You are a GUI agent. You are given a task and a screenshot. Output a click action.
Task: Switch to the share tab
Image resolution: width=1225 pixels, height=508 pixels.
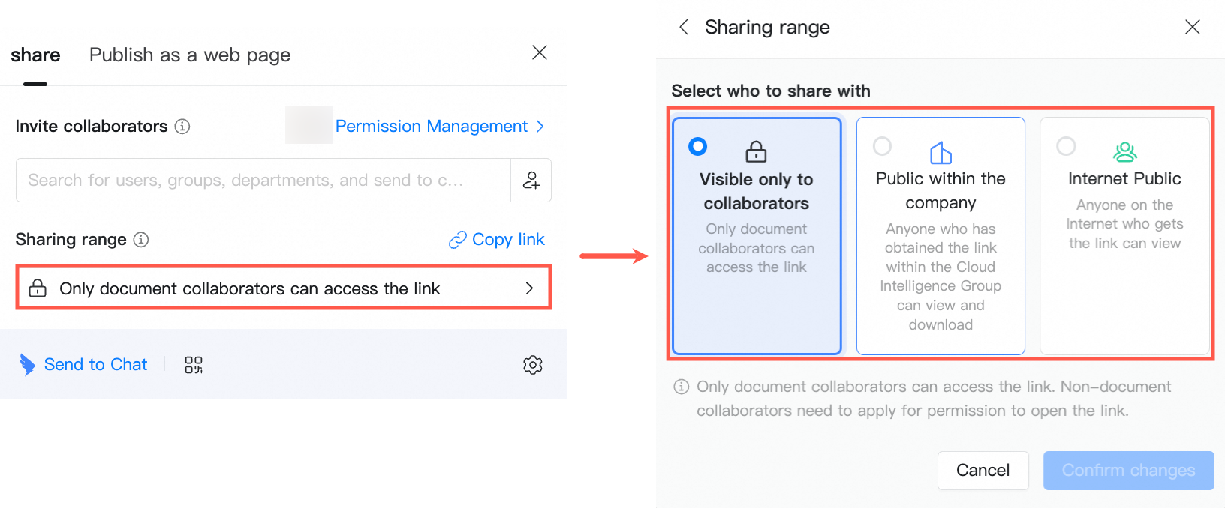(x=35, y=55)
